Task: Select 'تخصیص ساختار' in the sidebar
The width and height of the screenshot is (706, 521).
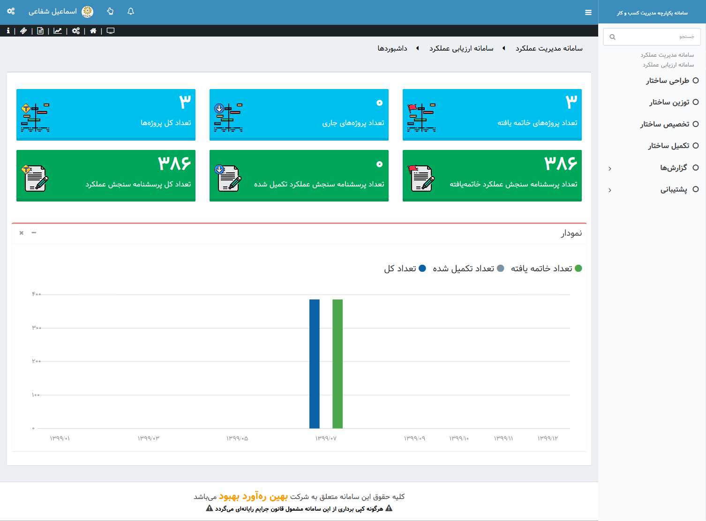Action: 665,124
